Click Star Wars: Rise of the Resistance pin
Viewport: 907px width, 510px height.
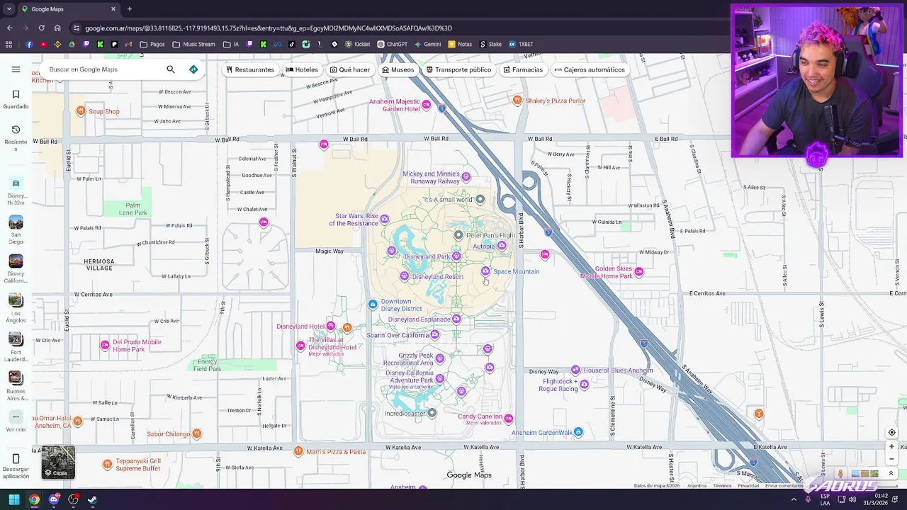click(384, 219)
